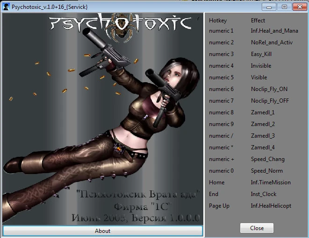
Task: Click the 'Easy_Kill' effect text
Action: pyautogui.click(x=261, y=54)
